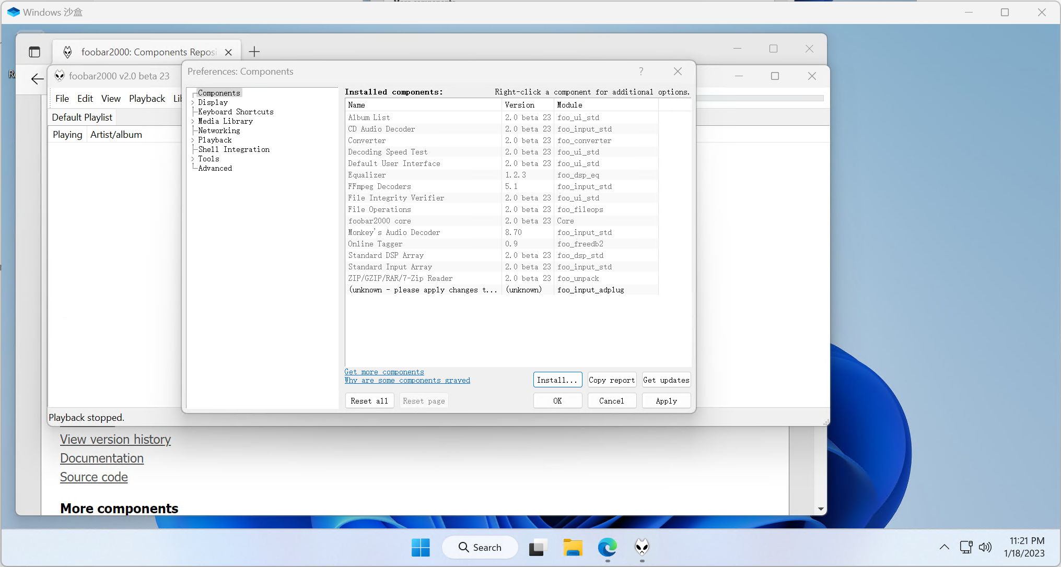Click the Windows Start button
1061x567 pixels.
(x=421, y=547)
